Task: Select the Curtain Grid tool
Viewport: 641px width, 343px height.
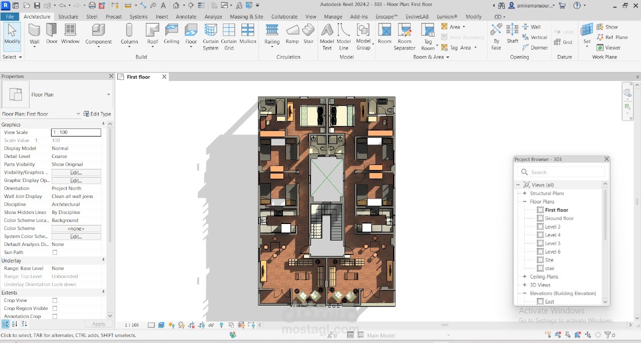Action: pyautogui.click(x=229, y=37)
